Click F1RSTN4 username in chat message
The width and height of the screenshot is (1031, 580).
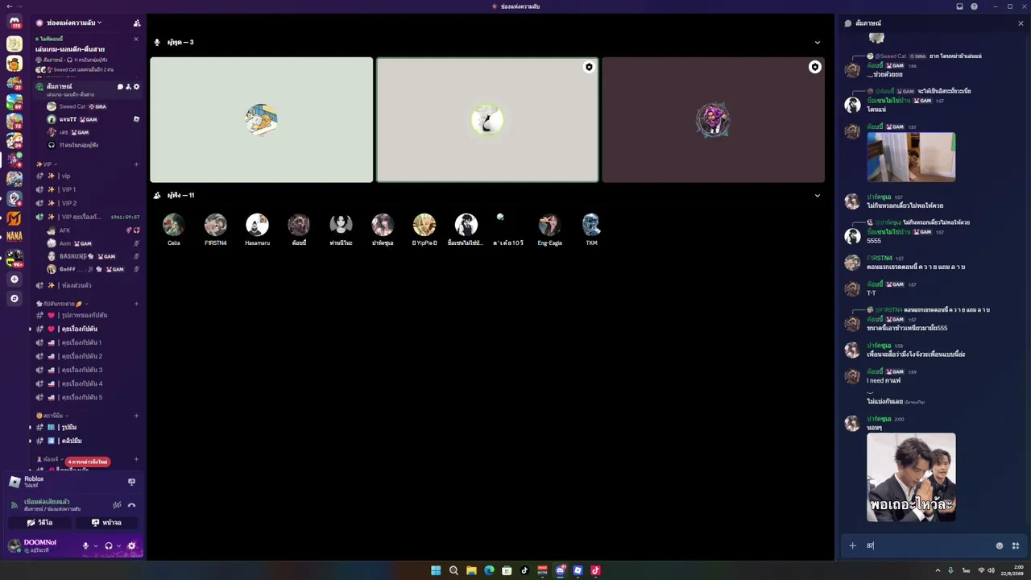click(879, 258)
